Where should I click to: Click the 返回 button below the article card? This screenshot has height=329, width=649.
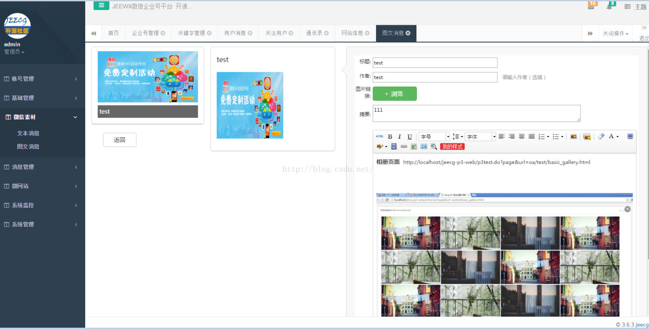[x=120, y=140]
